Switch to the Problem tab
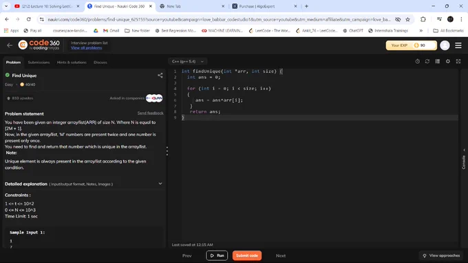468x263 pixels. click(x=13, y=62)
